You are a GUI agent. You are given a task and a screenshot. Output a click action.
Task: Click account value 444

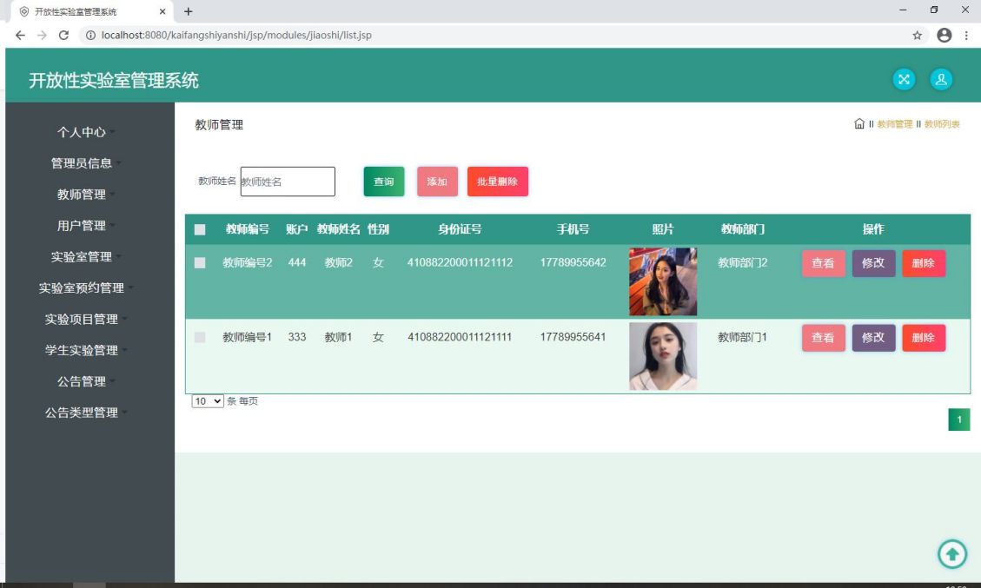tap(297, 262)
